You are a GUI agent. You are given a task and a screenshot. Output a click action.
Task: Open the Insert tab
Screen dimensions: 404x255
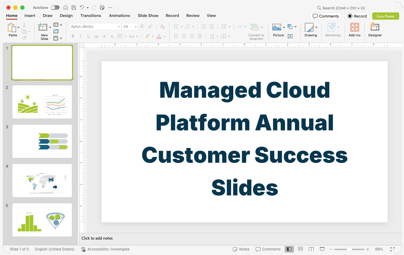coord(30,15)
